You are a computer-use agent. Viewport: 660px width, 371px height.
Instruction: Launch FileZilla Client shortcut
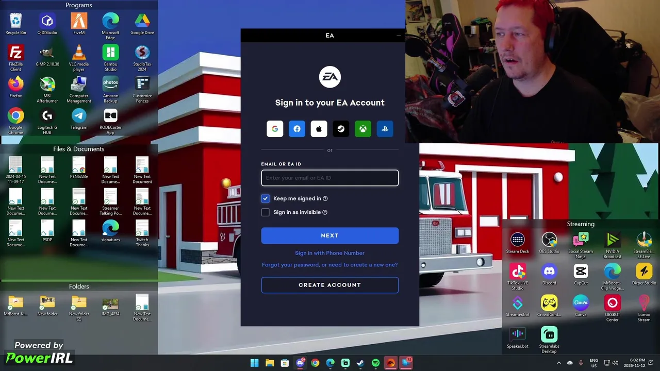click(15, 58)
